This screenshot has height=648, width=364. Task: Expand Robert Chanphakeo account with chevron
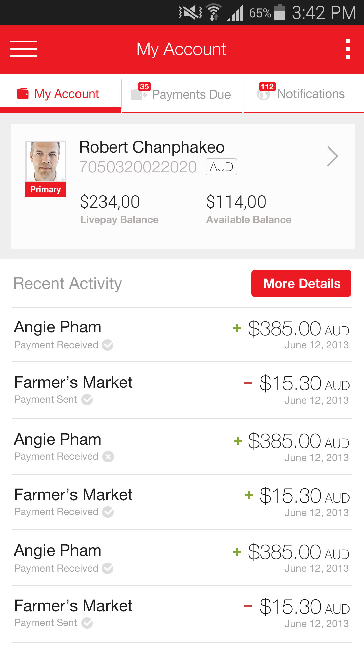tap(332, 156)
